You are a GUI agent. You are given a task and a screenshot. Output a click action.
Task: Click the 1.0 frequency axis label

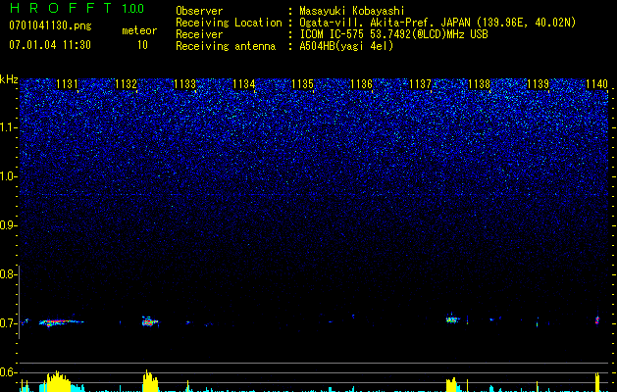[x=8, y=176]
